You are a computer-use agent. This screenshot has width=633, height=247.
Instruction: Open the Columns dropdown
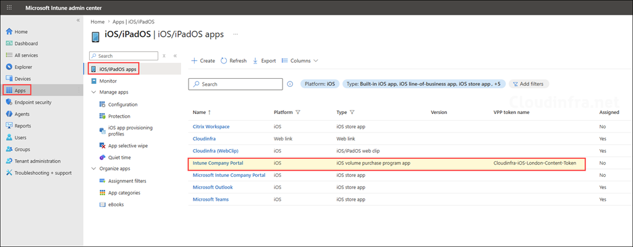pos(300,61)
